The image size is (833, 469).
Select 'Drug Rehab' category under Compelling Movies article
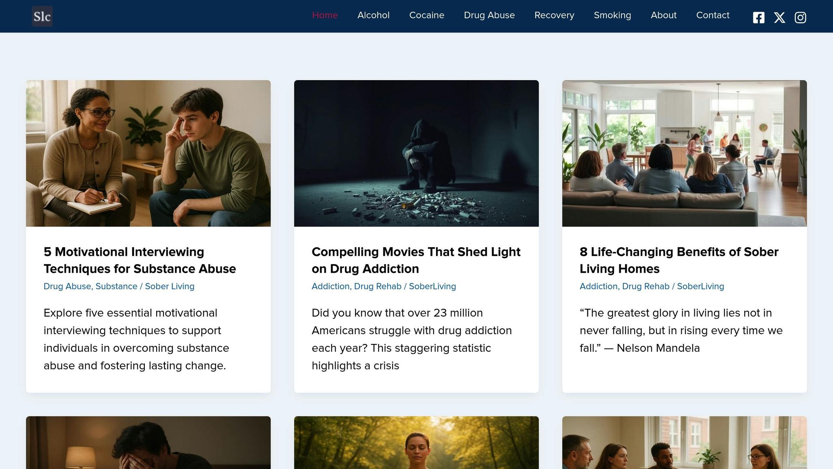tap(378, 286)
